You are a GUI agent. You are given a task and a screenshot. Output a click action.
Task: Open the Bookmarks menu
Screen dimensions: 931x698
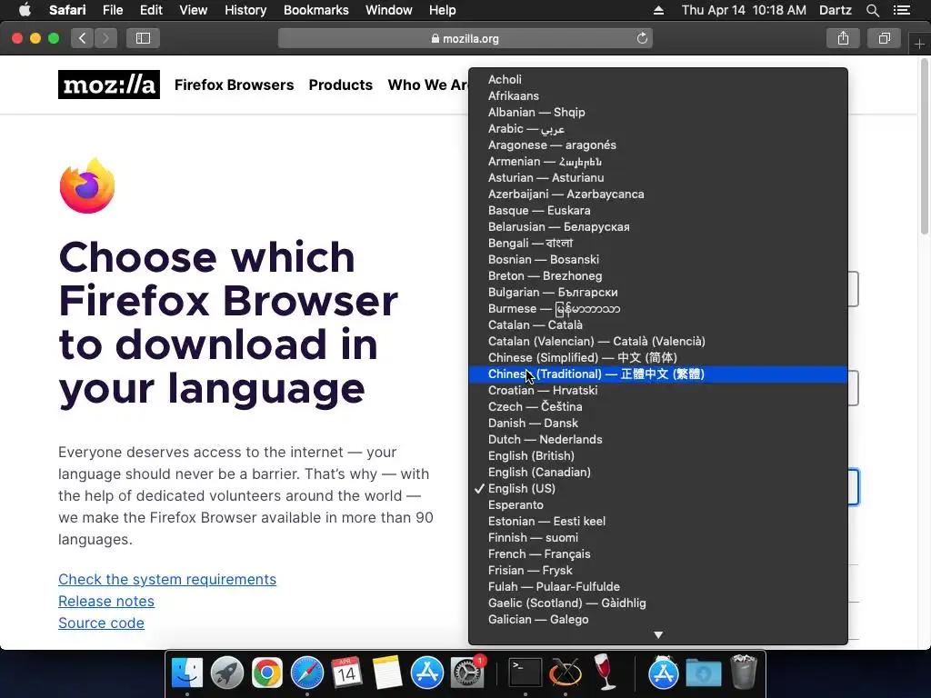(x=315, y=10)
